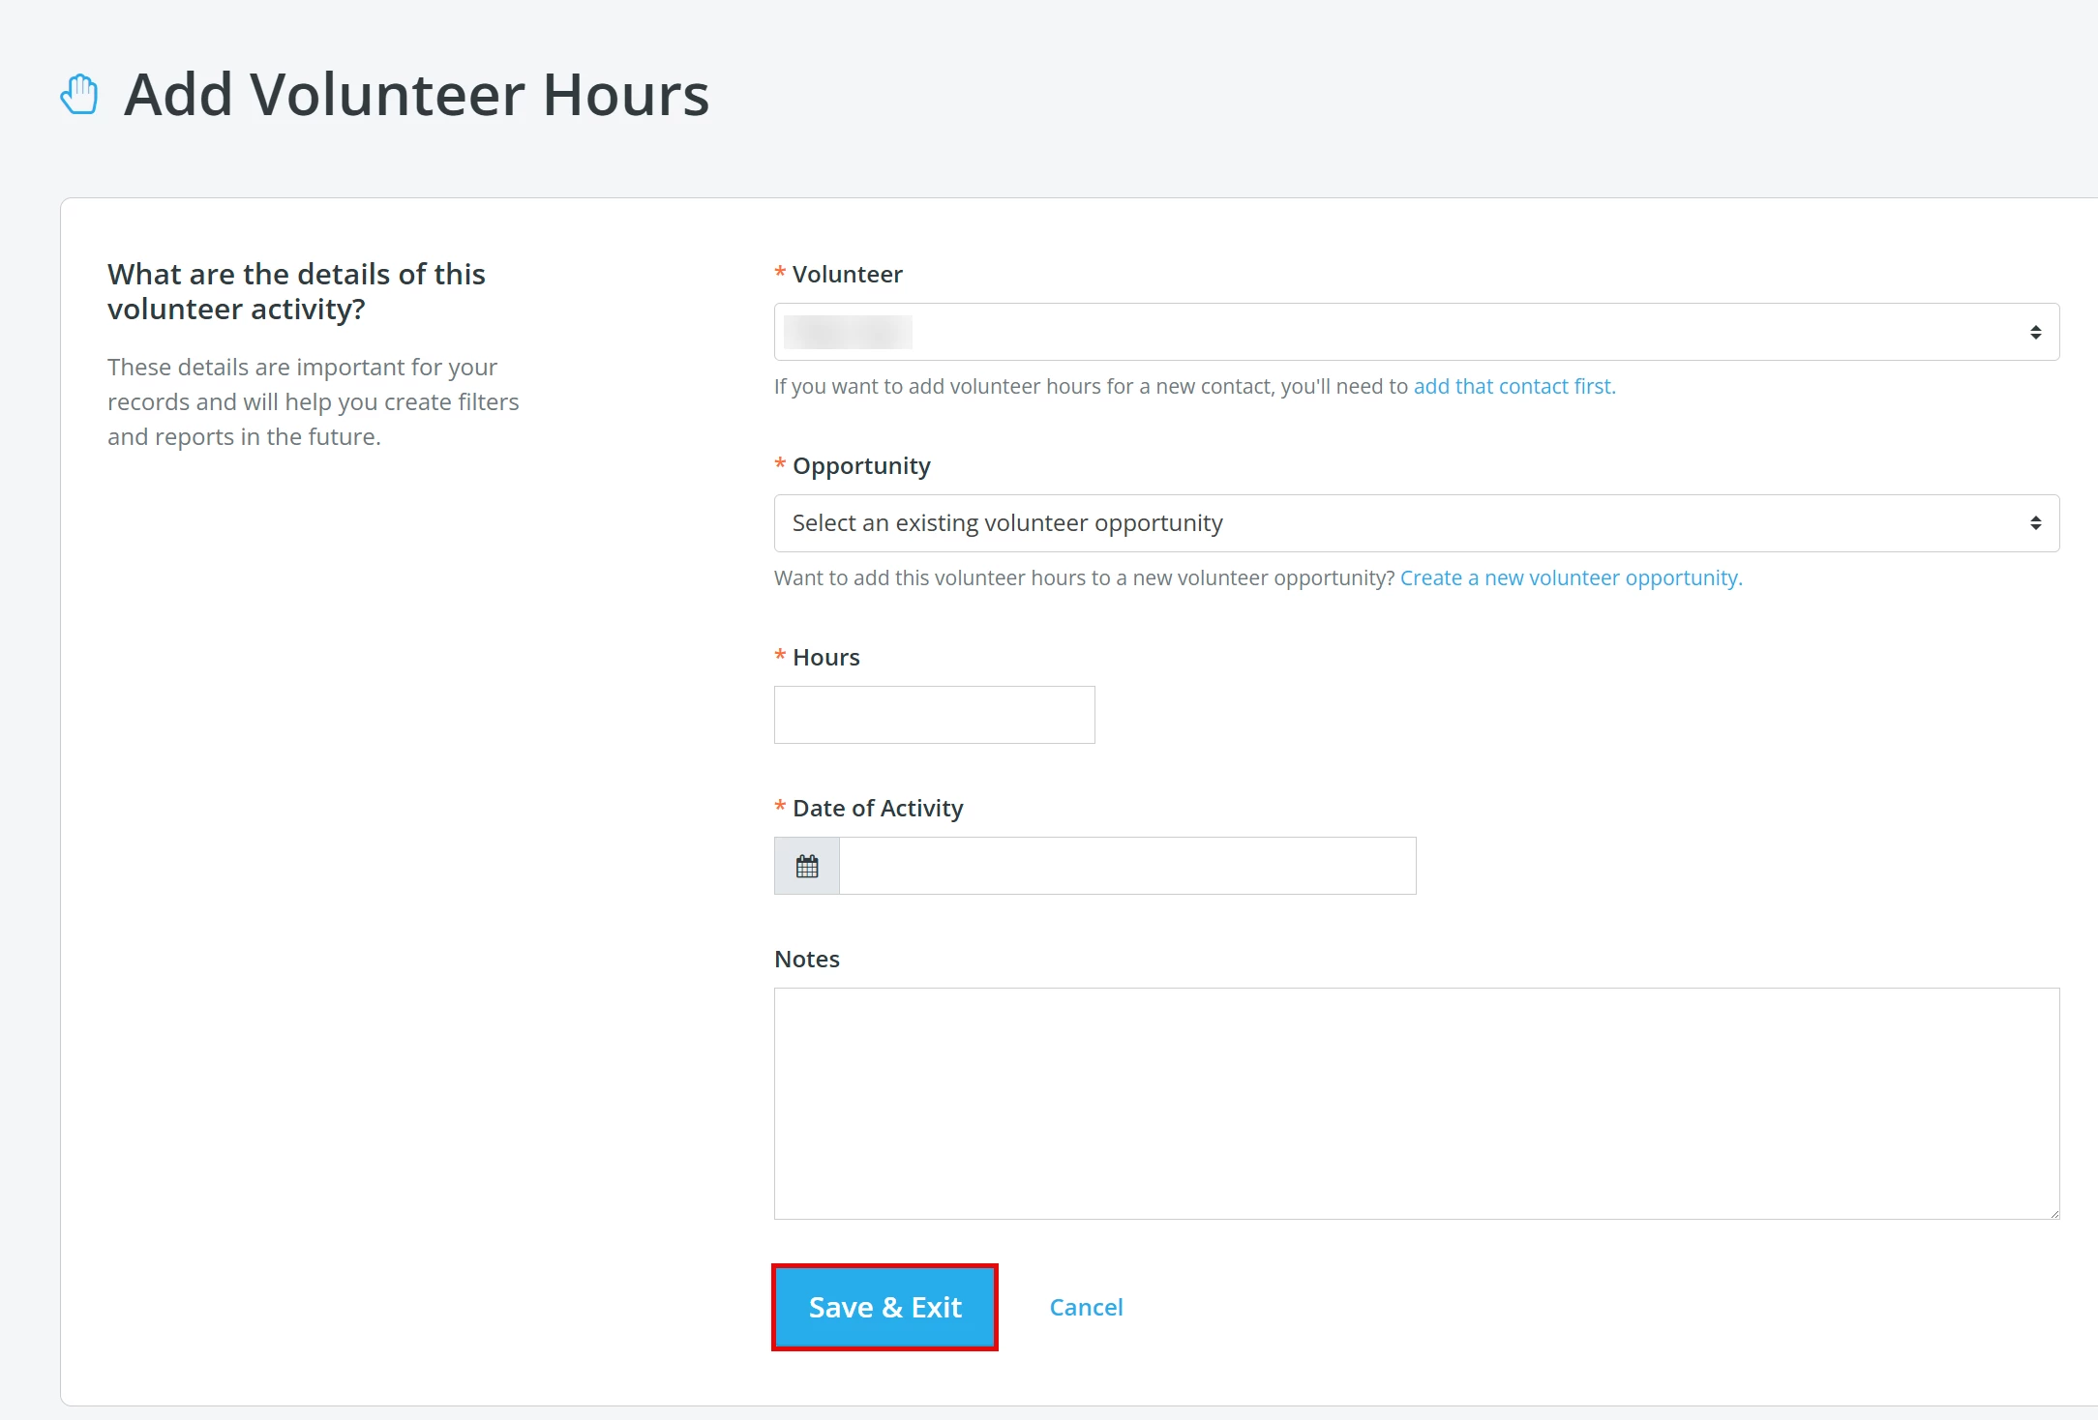Click the hand icon beside the page title

pos(79,94)
